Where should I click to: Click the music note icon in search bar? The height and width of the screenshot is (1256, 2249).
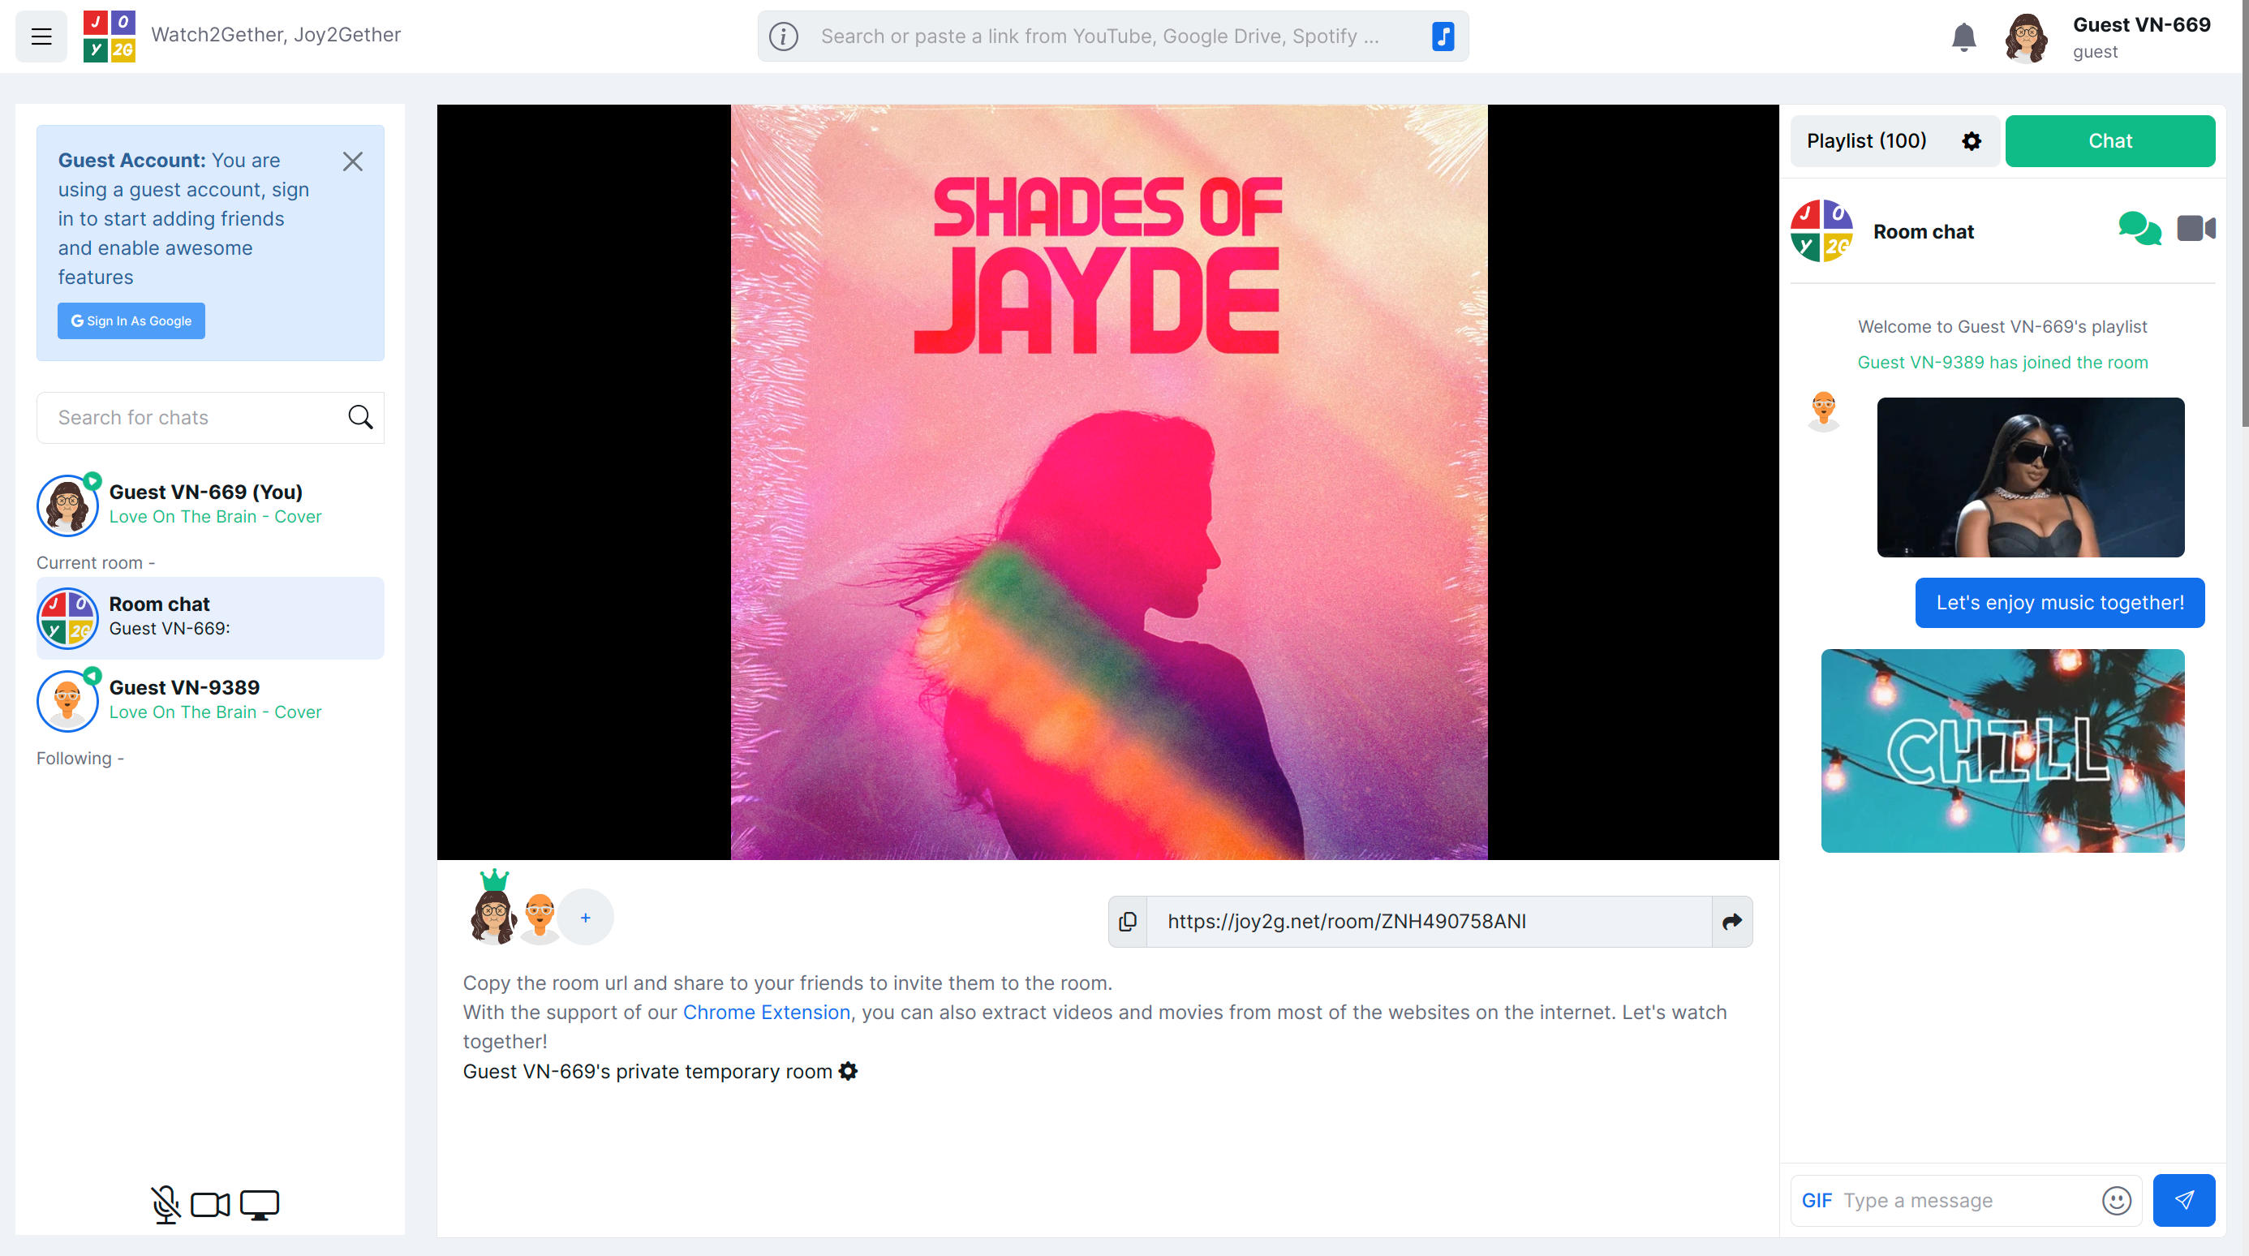point(1443,37)
